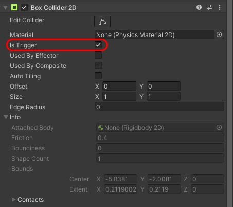Tick the Auto Tiling checkbox

[x=98, y=76]
